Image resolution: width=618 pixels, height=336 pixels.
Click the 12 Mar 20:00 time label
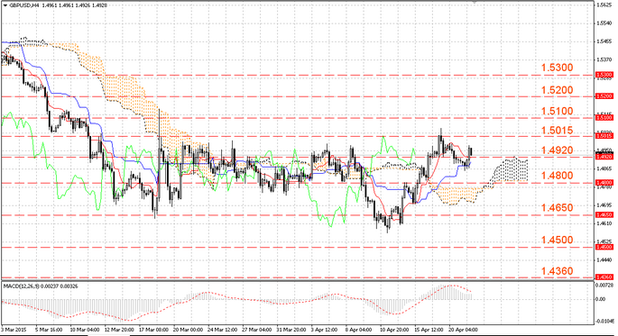118,330
